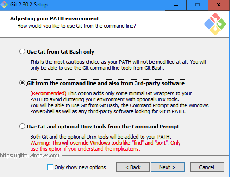Return to previous page with Back
230x177 pixels.
tap(133, 167)
